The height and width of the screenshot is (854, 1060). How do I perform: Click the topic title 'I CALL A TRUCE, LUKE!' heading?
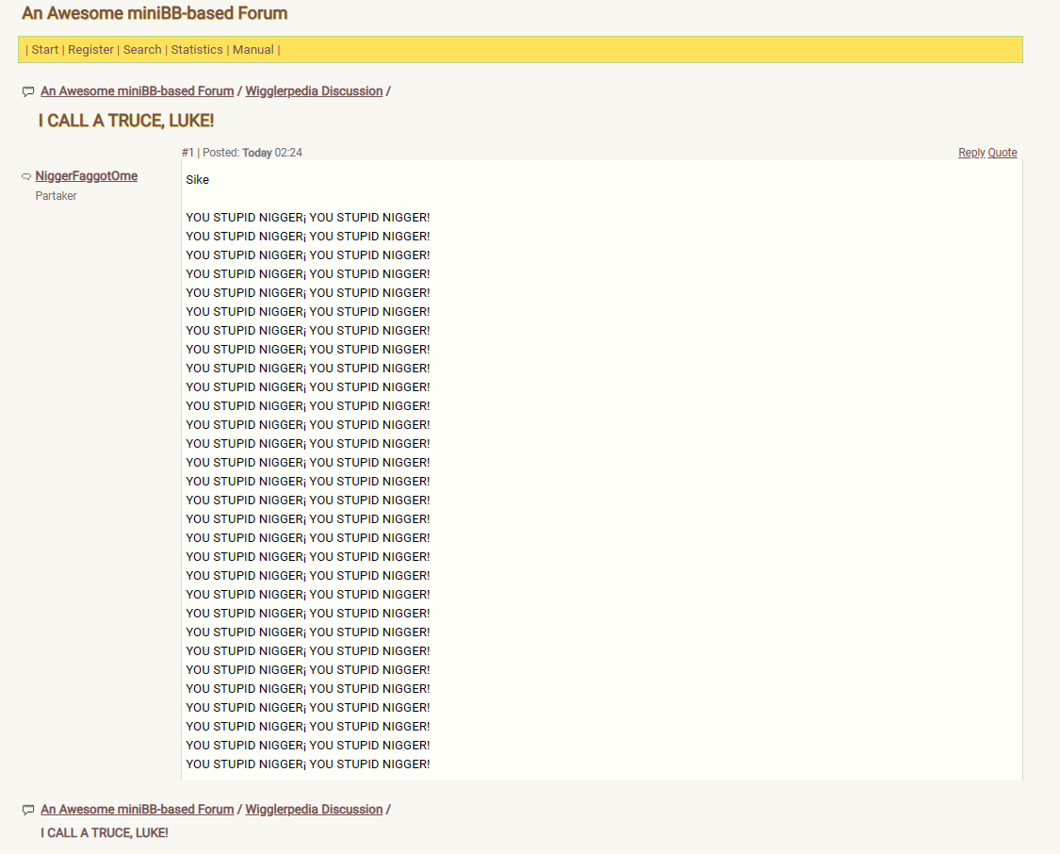pyautogui.click(x=125, y=121)
